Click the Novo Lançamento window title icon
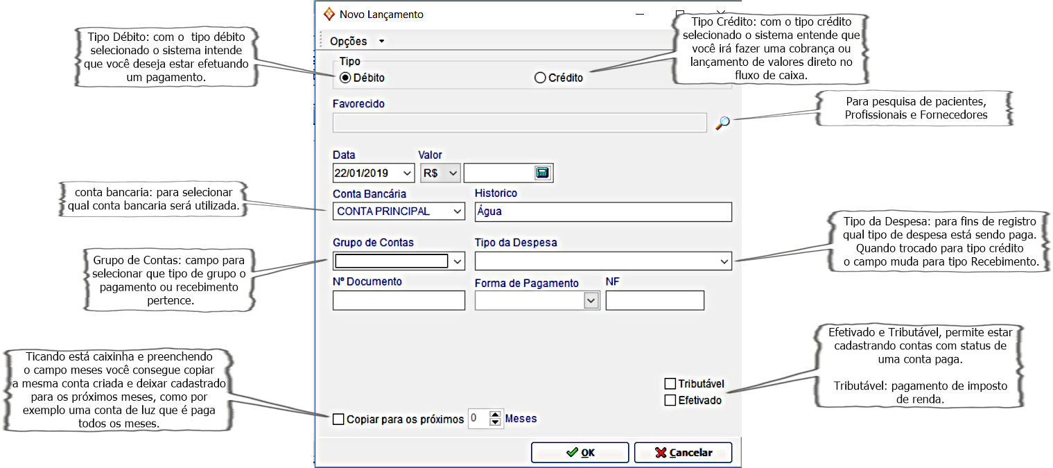This screenshot has width=1053, height=468. [329, 14]
